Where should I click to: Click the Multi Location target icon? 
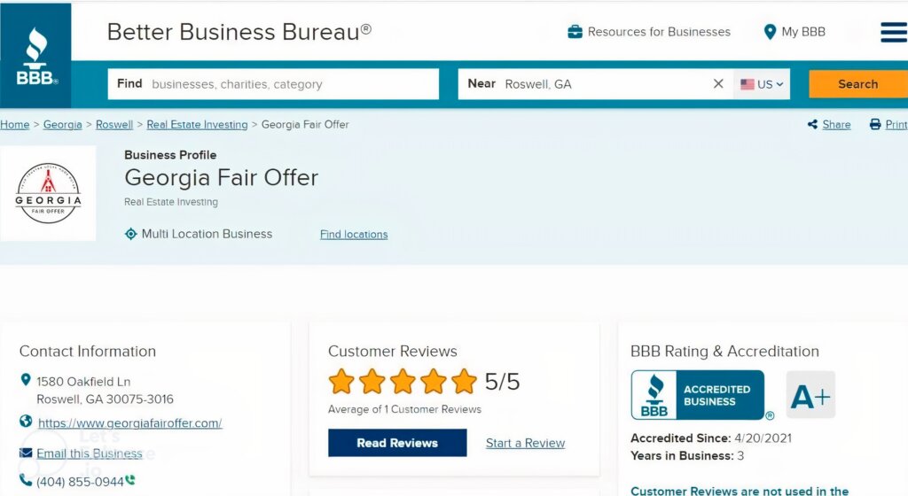tap(131, 234)
